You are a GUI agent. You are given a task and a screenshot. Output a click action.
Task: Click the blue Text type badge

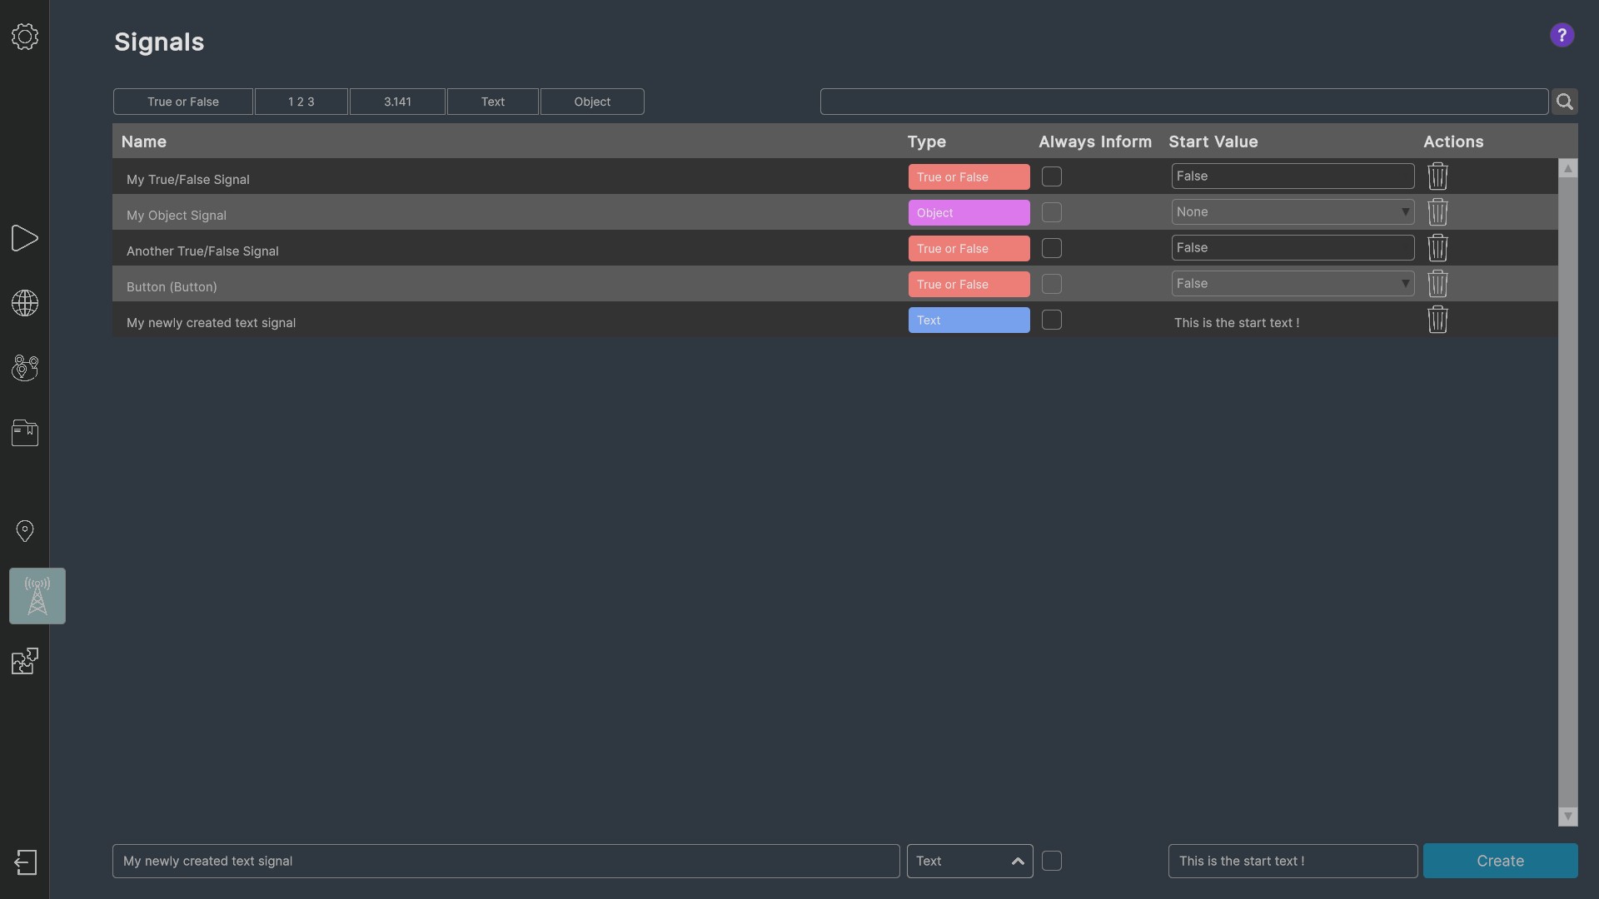pyautogui.click(x=969, y=320)
